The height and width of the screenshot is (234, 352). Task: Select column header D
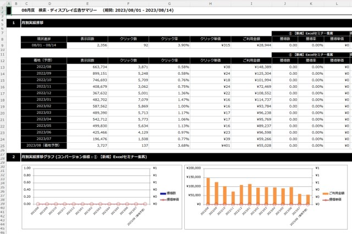click(x=50, y=4)
